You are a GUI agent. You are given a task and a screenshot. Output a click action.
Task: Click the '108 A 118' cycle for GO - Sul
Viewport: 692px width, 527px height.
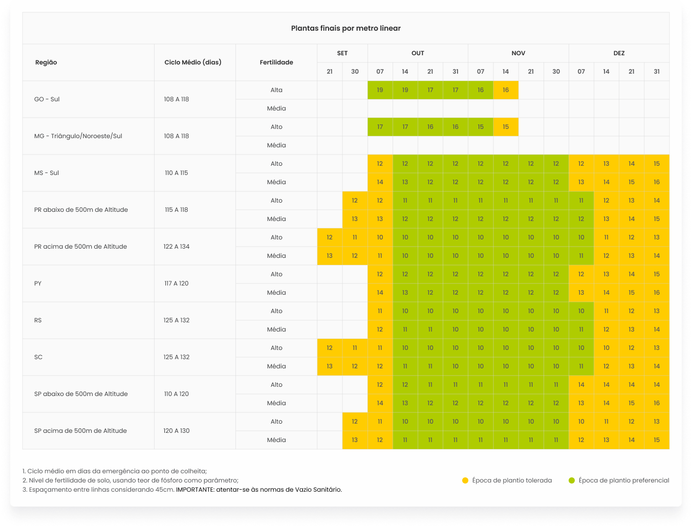pyautogui.click(x=177, y=99)
